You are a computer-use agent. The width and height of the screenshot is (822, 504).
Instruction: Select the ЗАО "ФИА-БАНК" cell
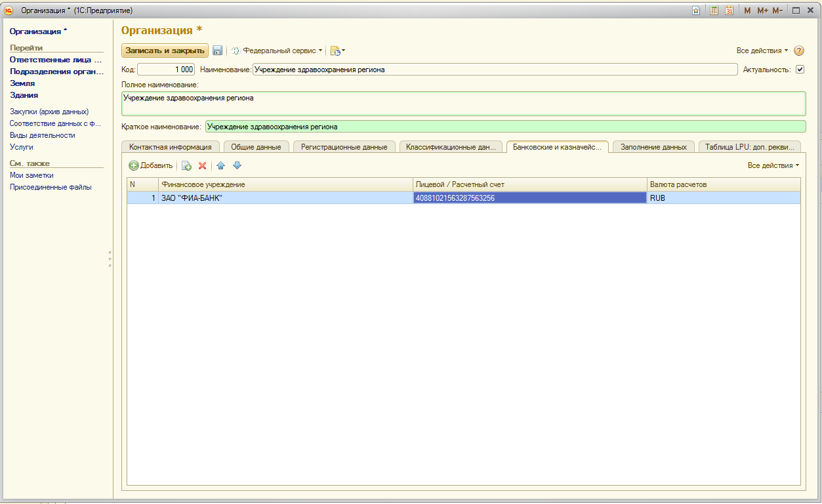285,198
